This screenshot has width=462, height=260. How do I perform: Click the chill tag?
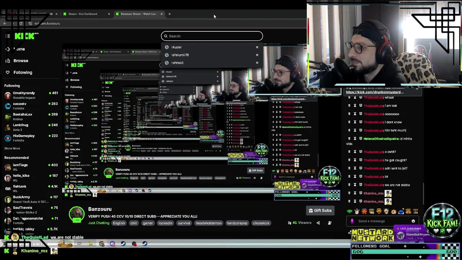(x=134, y=223)
